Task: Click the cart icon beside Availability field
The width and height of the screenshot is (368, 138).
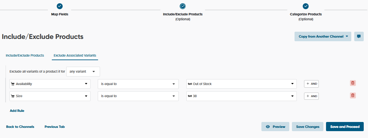Action: pos(13,84)
